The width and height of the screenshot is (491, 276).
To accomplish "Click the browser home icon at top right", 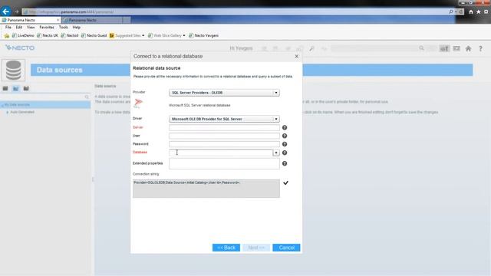I will (470, 12).
